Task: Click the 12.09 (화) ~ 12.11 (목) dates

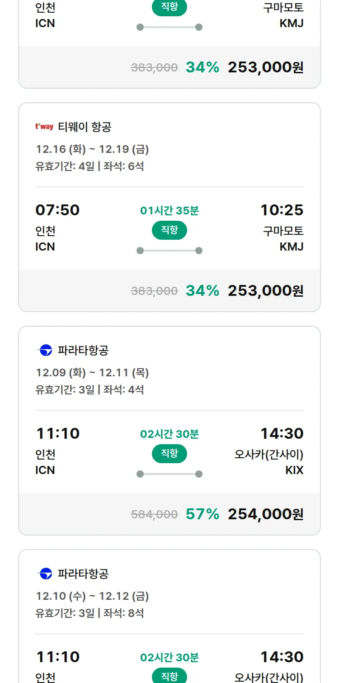Action: (92, 373)
